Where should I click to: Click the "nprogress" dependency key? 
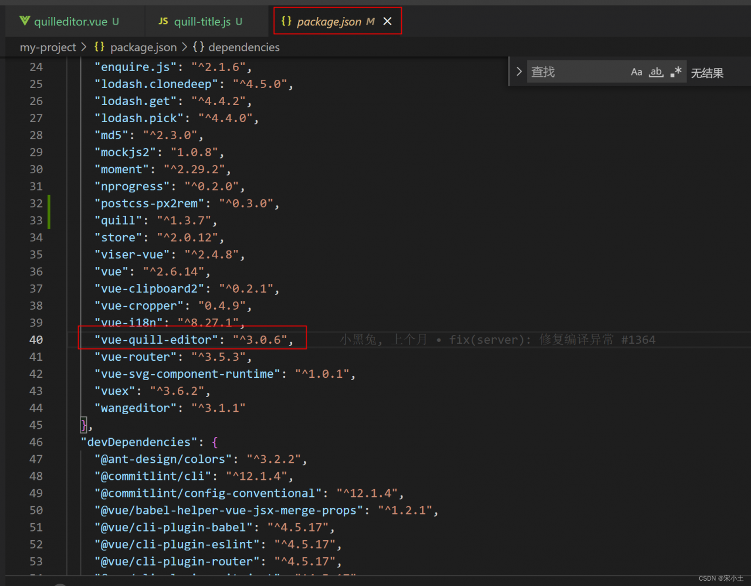click(132, 187)
